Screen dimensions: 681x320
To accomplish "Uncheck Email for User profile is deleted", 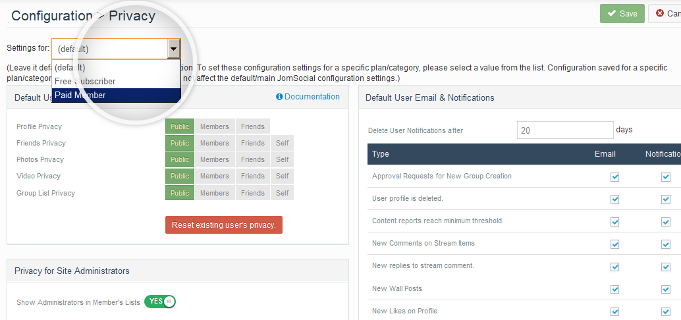I will pyautogui.click(x=614, y=199).
